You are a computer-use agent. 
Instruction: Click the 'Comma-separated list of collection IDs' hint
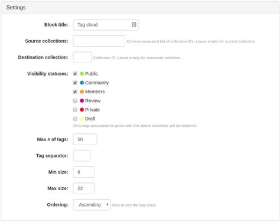coord(191,41)
